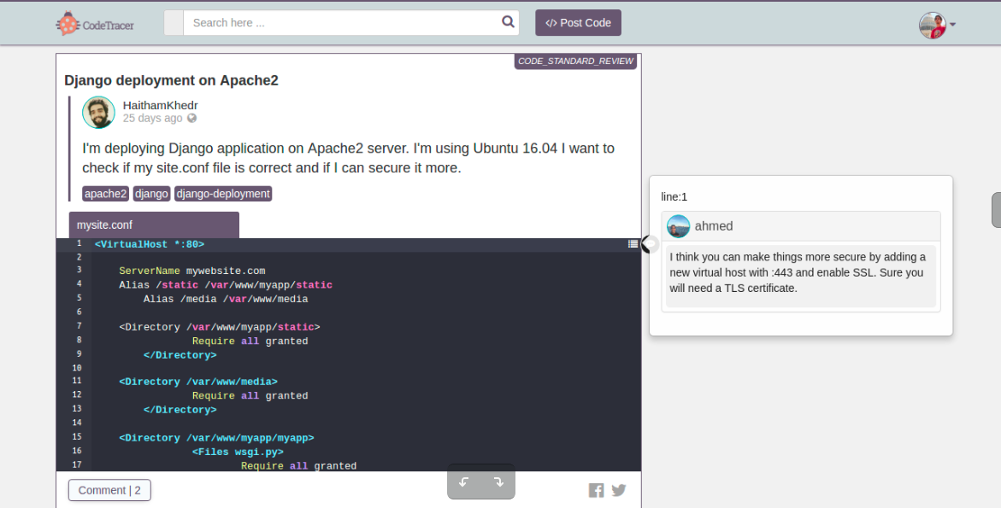1001x508 pixels.
Task: Switch to the mysite.conf file tab
Action: tap(154, 225)
